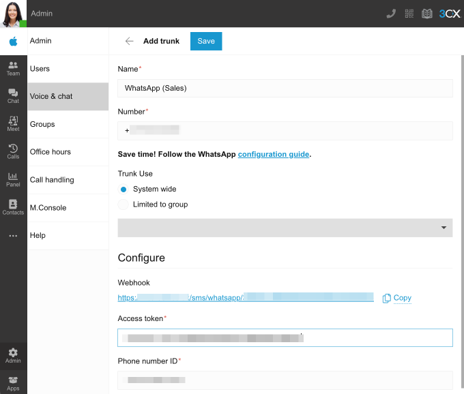The width and height of the screenshot is (464, 394).
Task: Click the Apple logo icon
Action: (x=14, y=42)
